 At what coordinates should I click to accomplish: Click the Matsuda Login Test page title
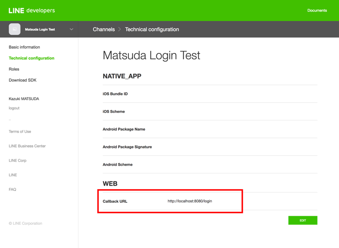click(x=151, y=56)
